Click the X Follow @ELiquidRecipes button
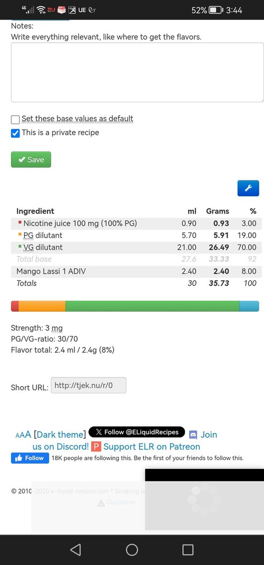The height and width of the screenshot is (565, 264). [x=137, y=432]
